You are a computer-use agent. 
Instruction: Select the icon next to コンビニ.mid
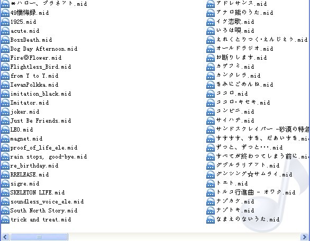click(211, 112)
